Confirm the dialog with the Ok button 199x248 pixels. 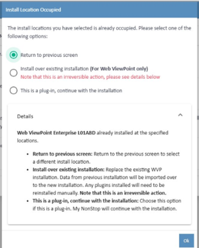click(186, 240)
